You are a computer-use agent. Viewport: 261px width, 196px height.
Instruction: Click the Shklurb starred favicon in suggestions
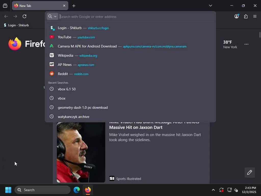(53, 28)
